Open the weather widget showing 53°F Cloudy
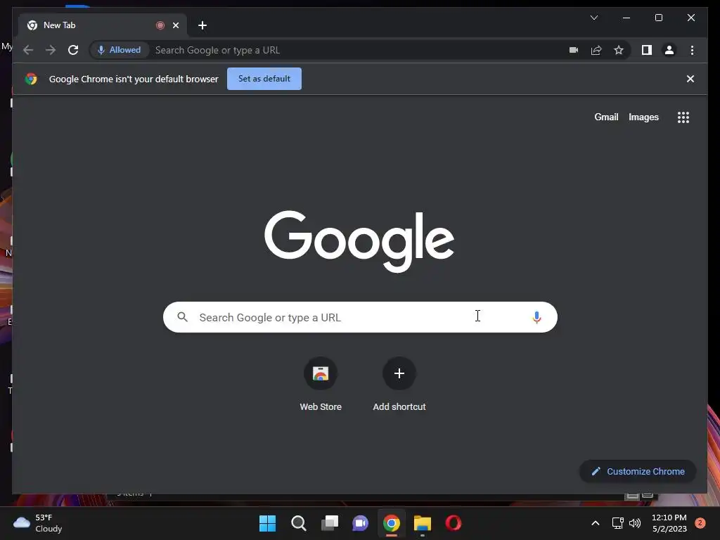This screenshot has height=540, width=720. (x=38, y=523)
